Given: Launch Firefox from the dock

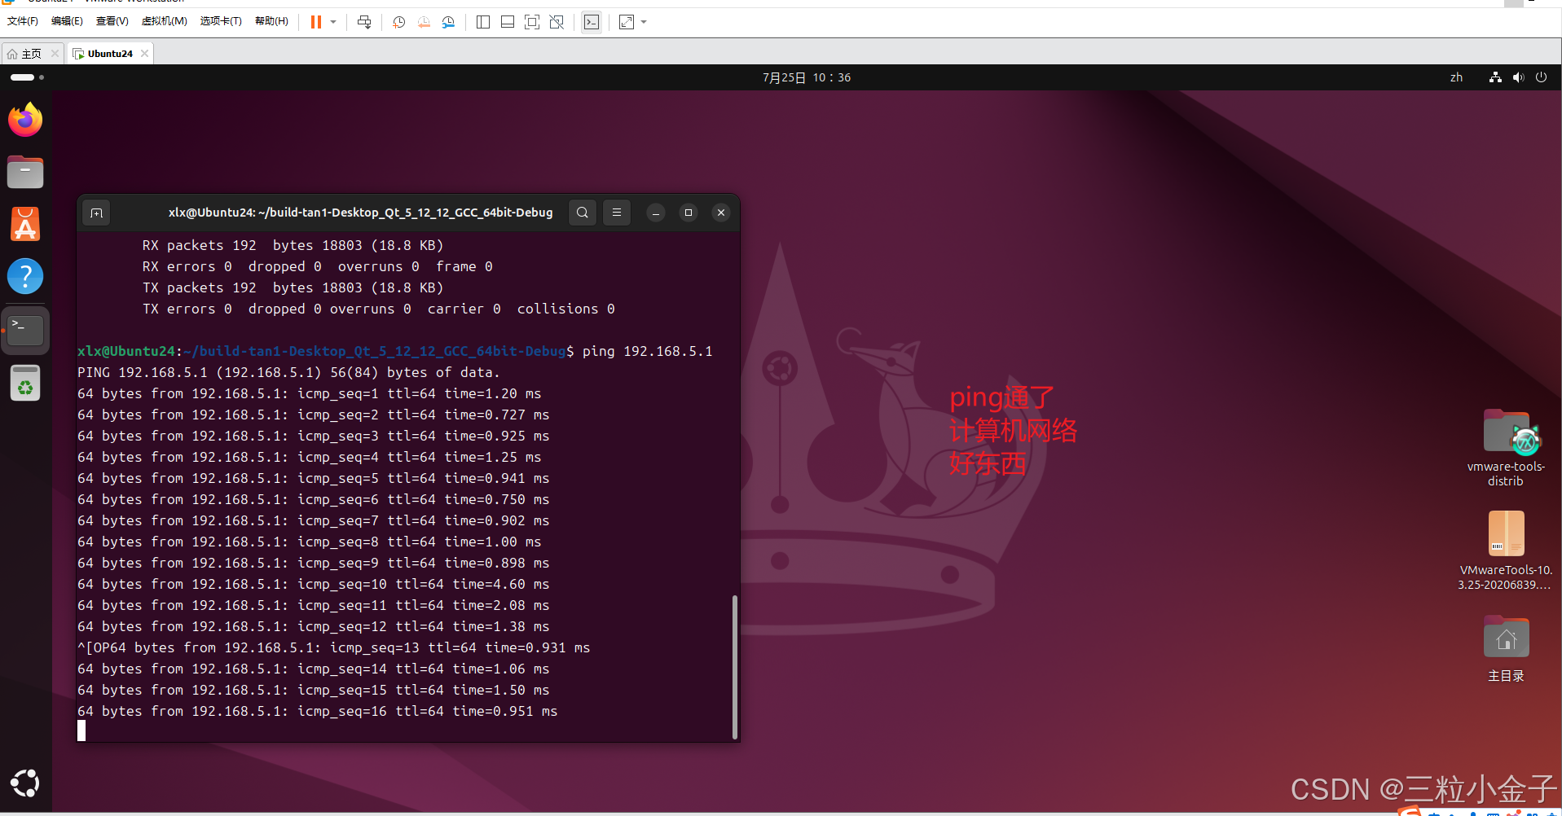Looking at the screenshot, I should (x=25, y=120).
